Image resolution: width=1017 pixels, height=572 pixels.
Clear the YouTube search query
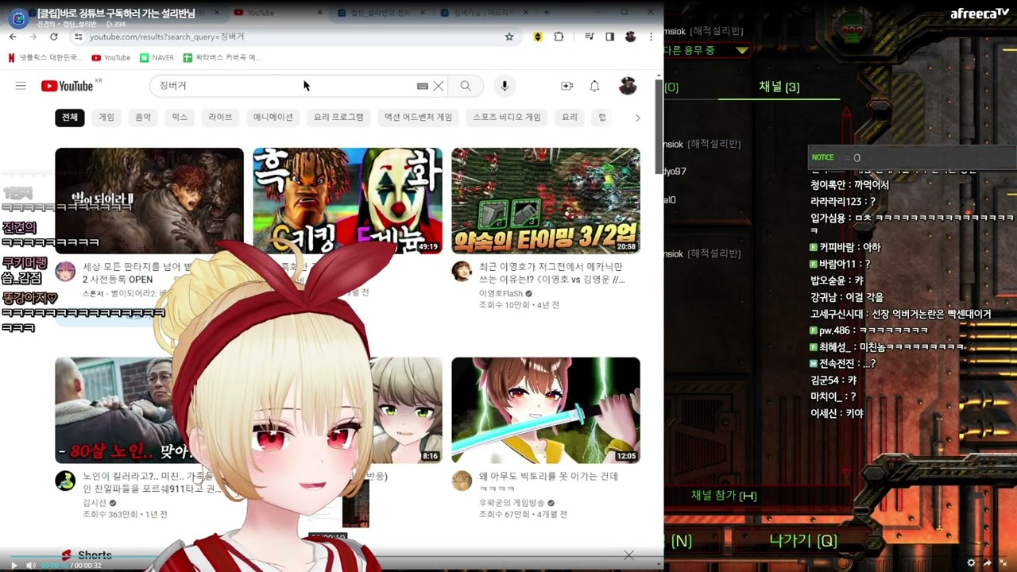pos(438,86)
